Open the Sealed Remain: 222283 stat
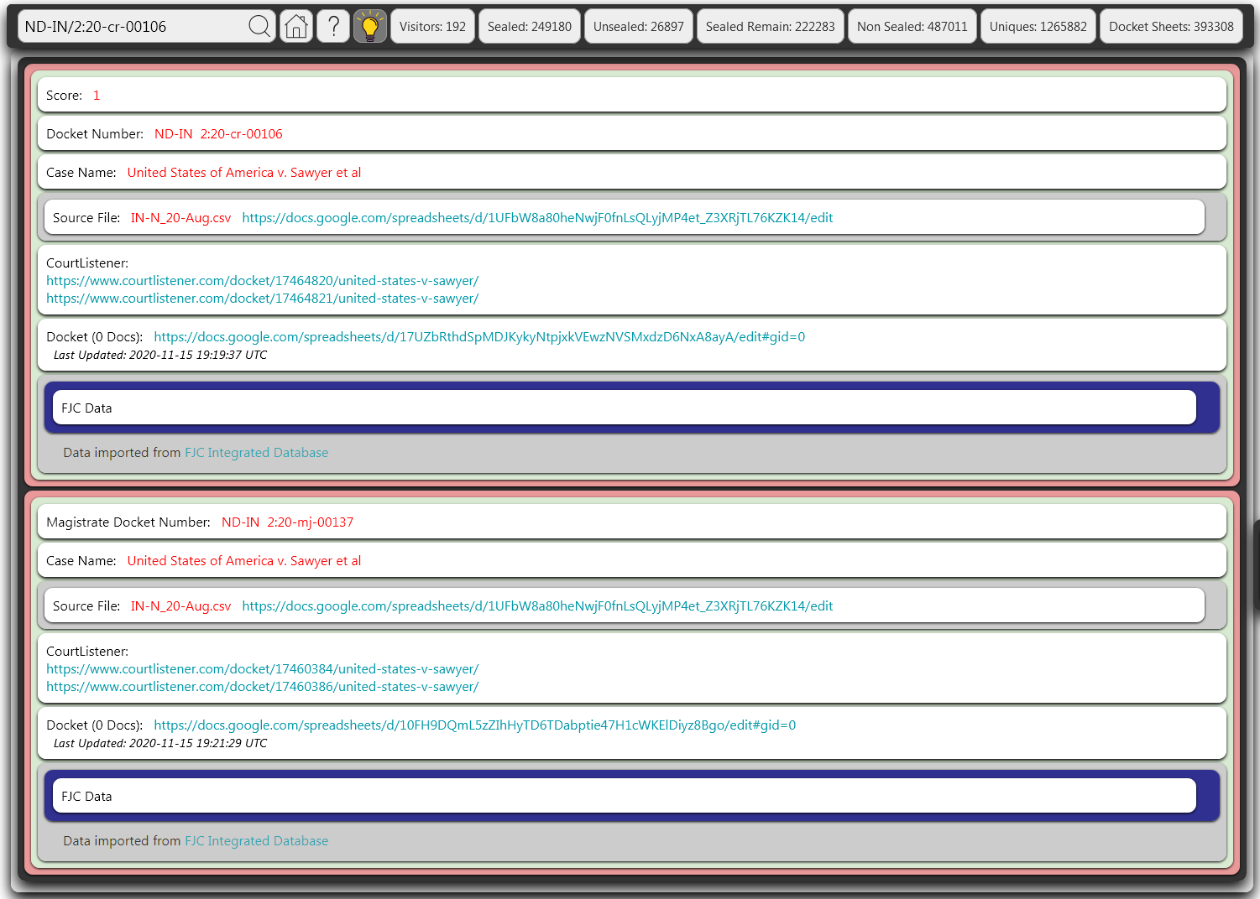Image resolution: width=1260 pixels, height=899 pixels. [x=771, y=26]
